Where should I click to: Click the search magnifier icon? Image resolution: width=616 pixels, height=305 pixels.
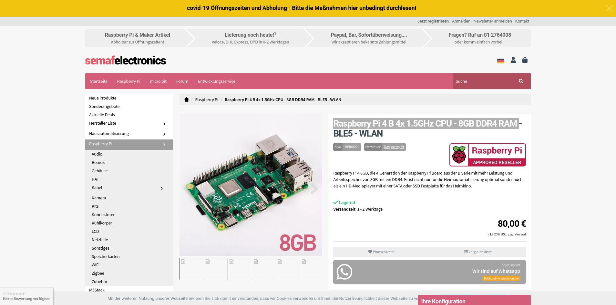pyautogui.click(x=521, y=81)
